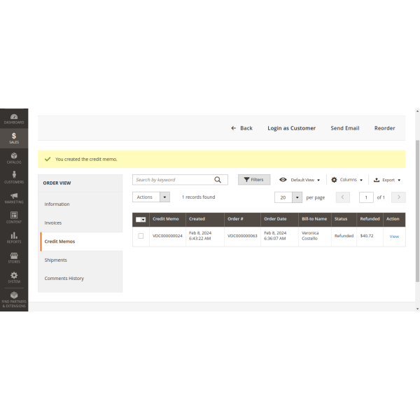Open the Dashboard sidebar icon
The image size is (420, 420).
tap(14, 118)
